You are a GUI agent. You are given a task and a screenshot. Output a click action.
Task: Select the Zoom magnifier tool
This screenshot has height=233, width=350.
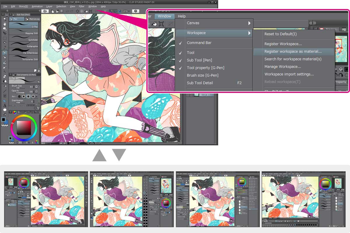pyautogui.click(x=5, y=19)
